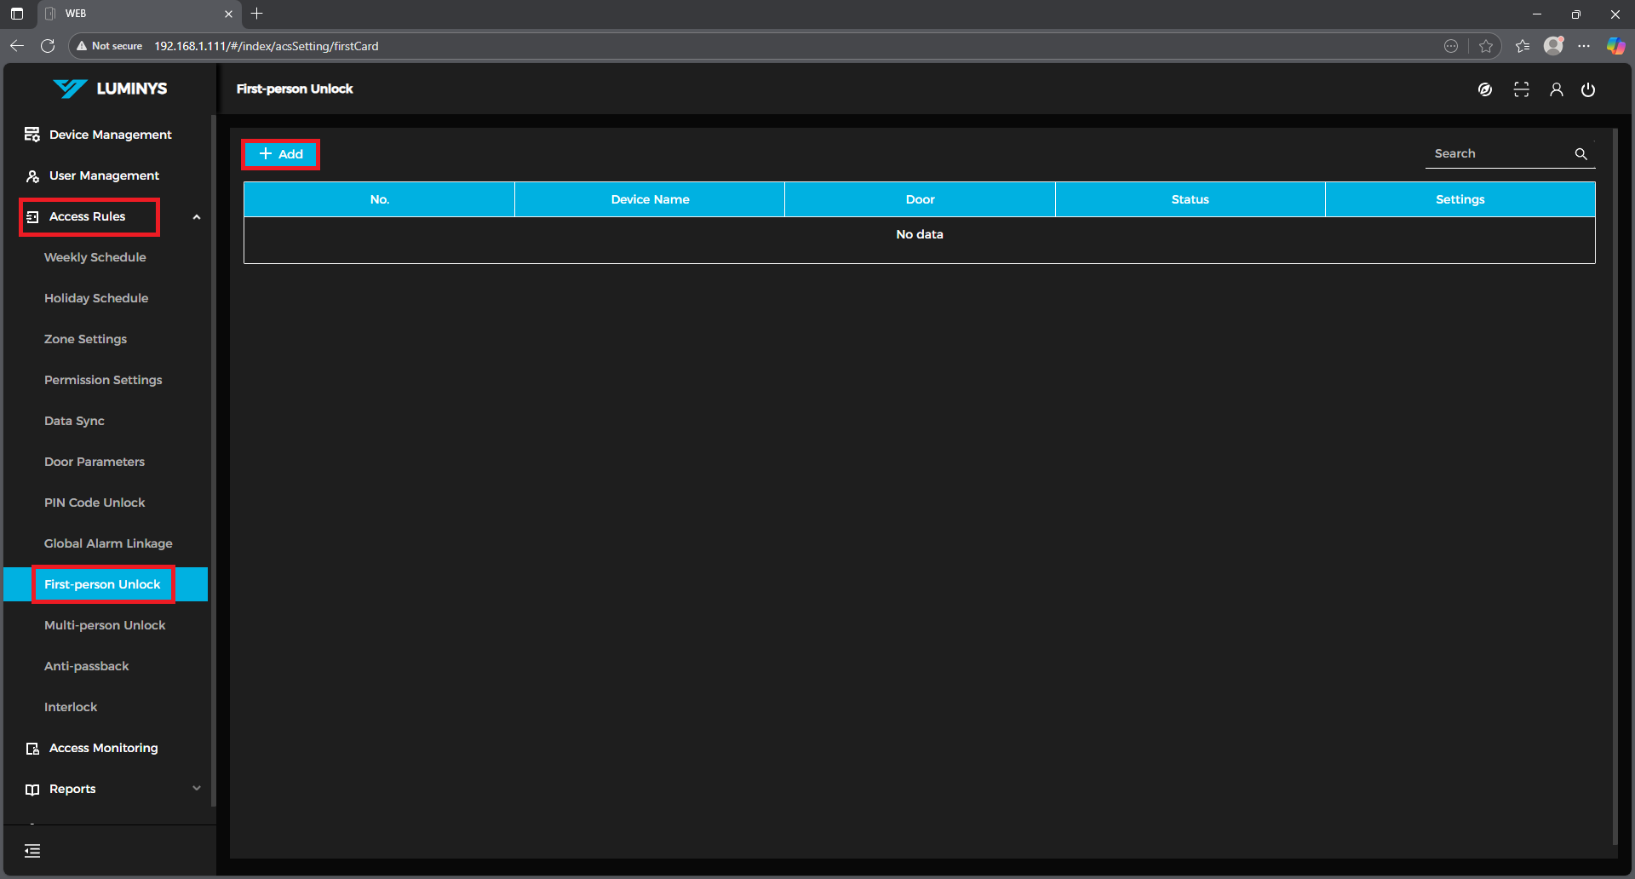The width and height of the screenshot is (1635, 879).
Task: Click the theme switch icon in header
Action: pyautogui.click(x=1485, y=89)
